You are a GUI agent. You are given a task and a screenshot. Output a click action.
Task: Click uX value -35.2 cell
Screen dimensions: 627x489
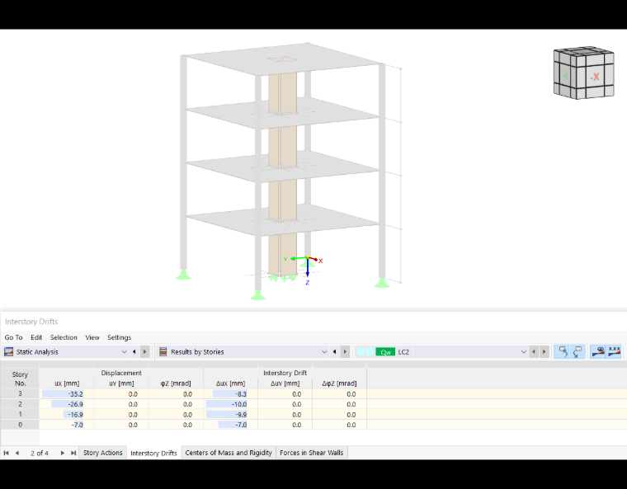(x=66, y=394)
